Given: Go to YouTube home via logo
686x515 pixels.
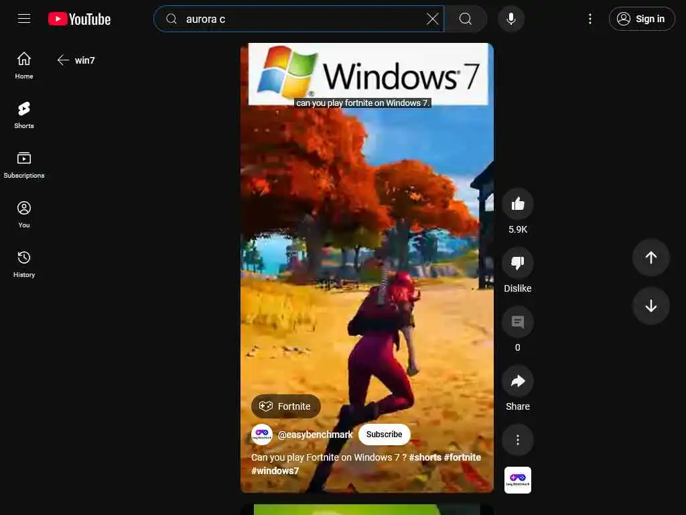Looking at the screenshot, I should point(79,19).
